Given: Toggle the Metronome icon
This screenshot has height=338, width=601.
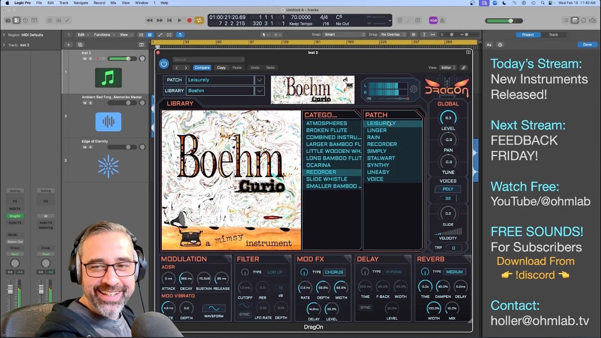Looking at the screenshot, I should tap(442, 20).
